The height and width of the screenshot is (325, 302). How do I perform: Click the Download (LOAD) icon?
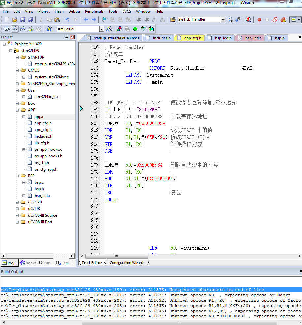point(49,29)
